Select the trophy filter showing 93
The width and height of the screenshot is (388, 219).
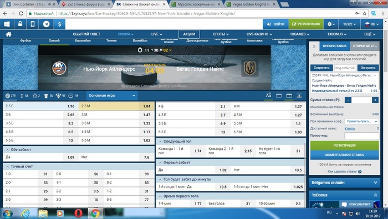60,96
